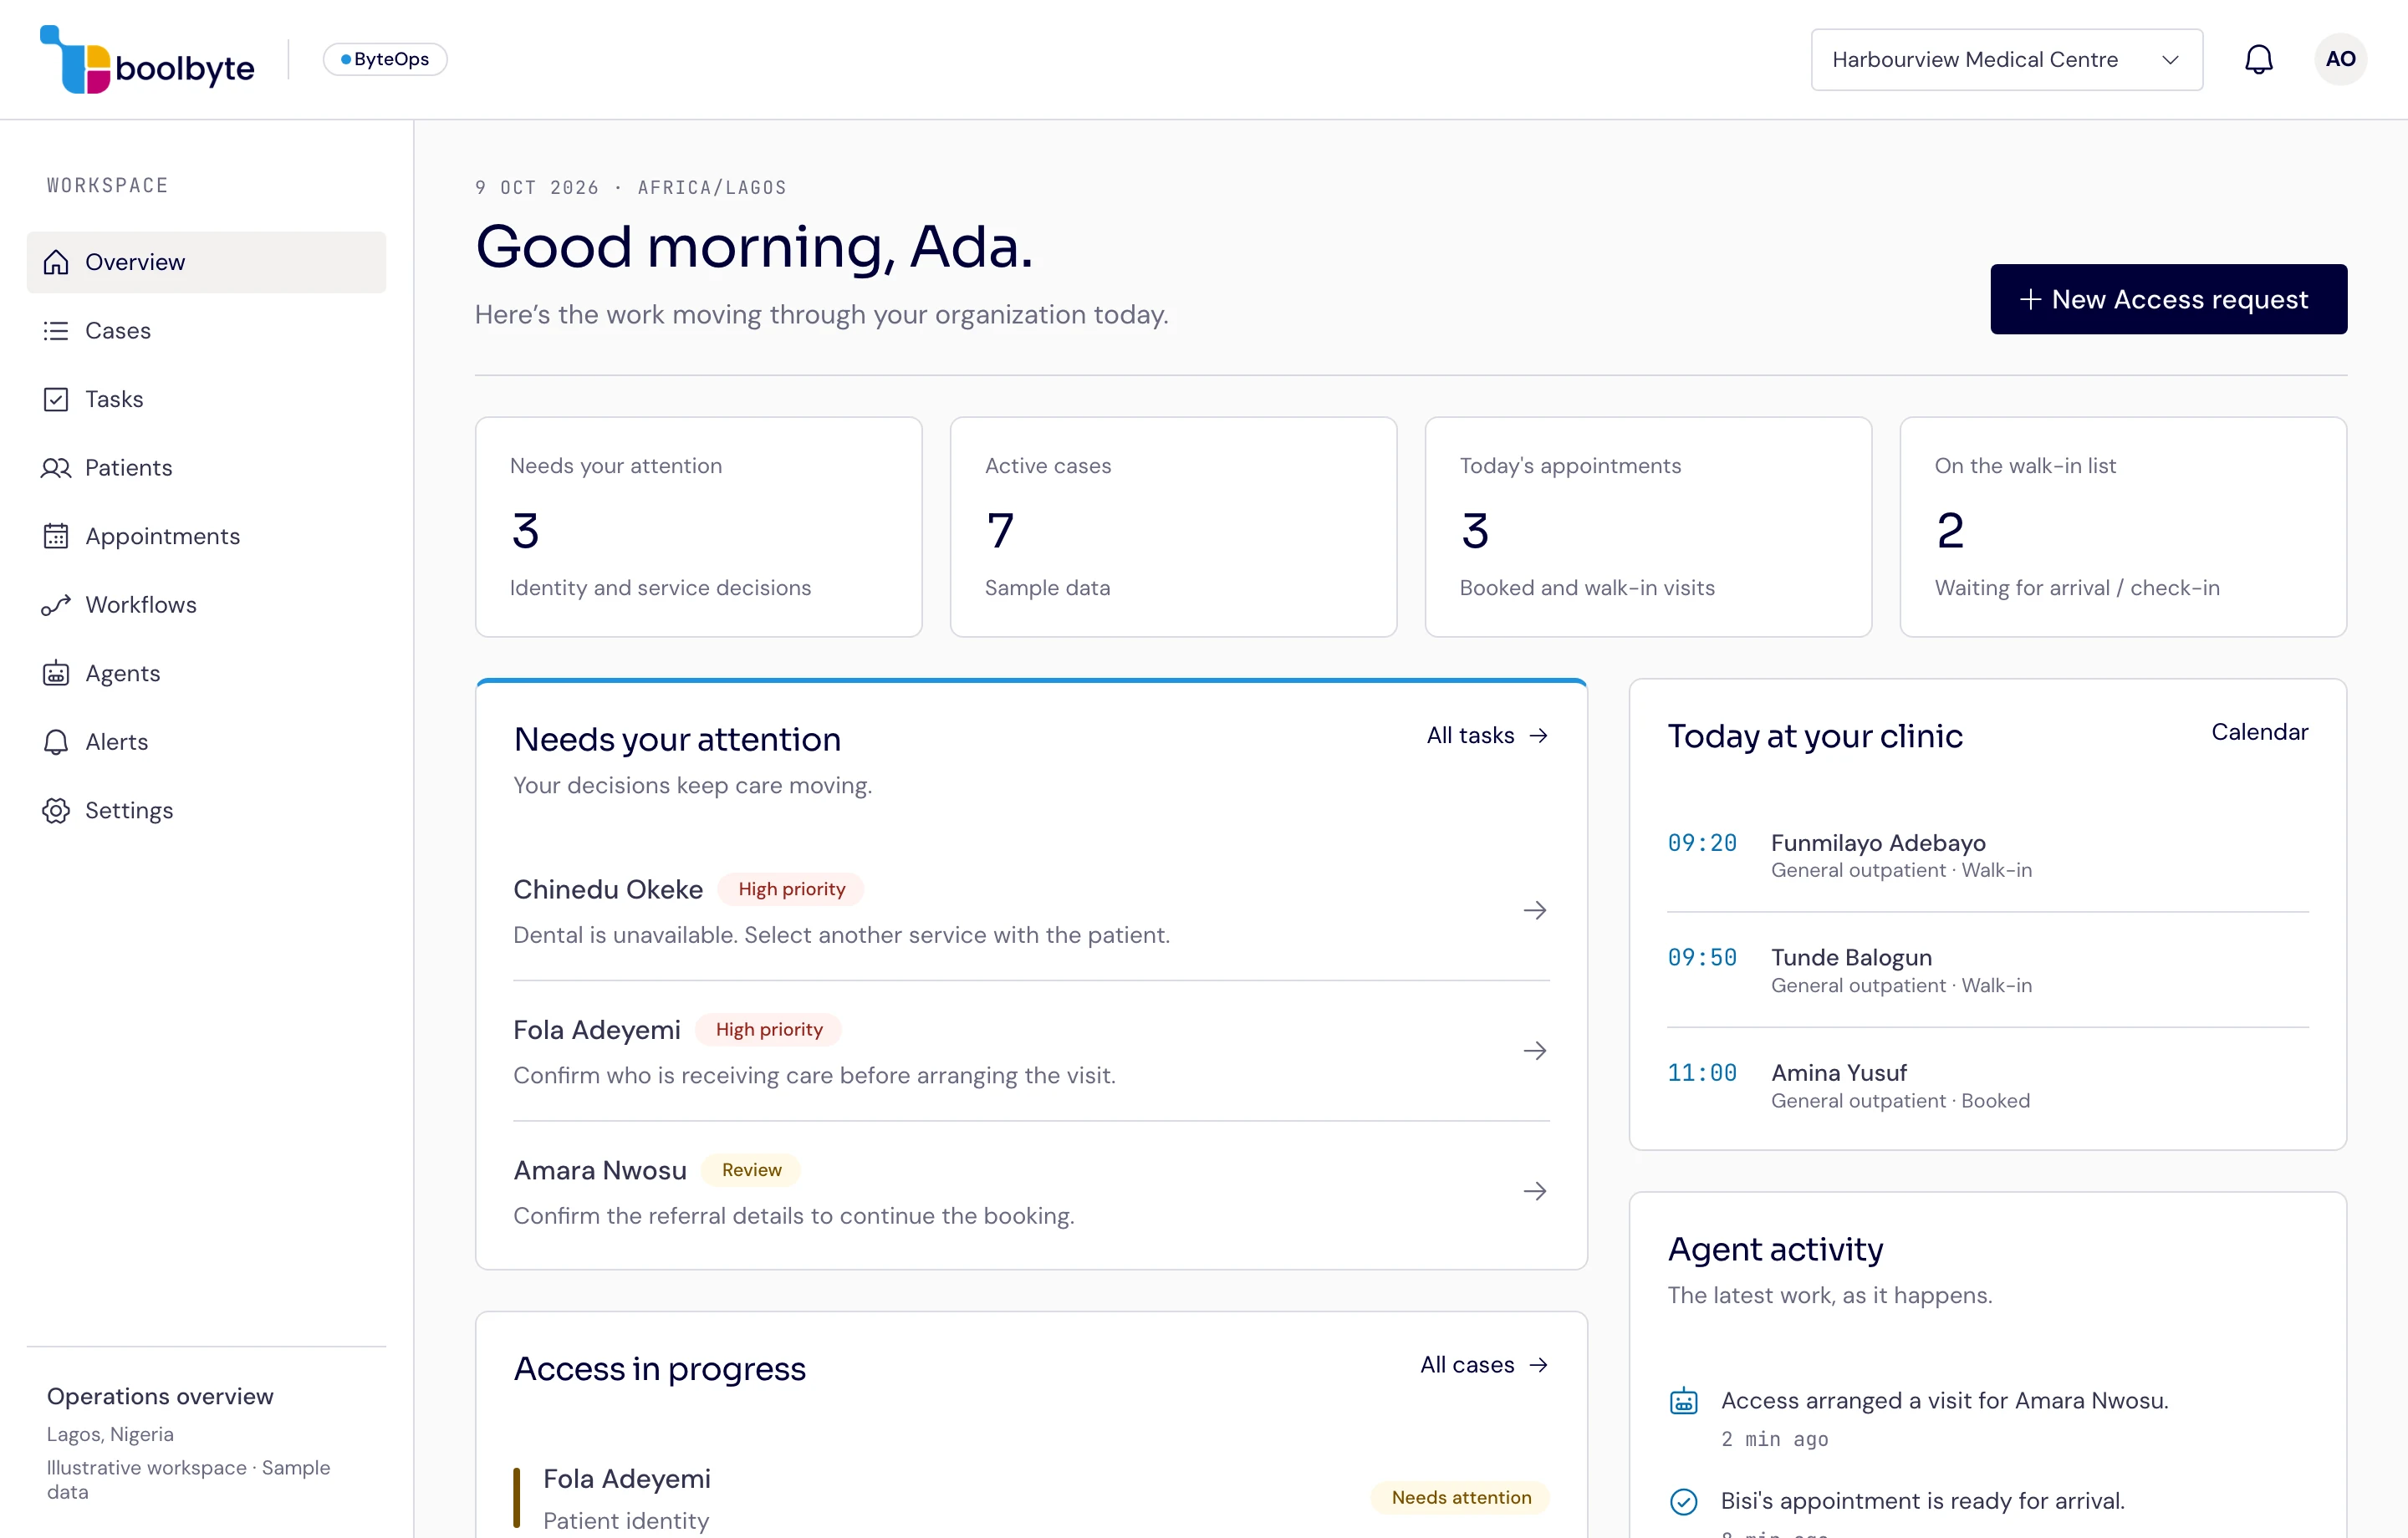Click Operations overview in sidebar footer
Image resolution: width=2408 pixels, height=1538 pixels.
160,1396
